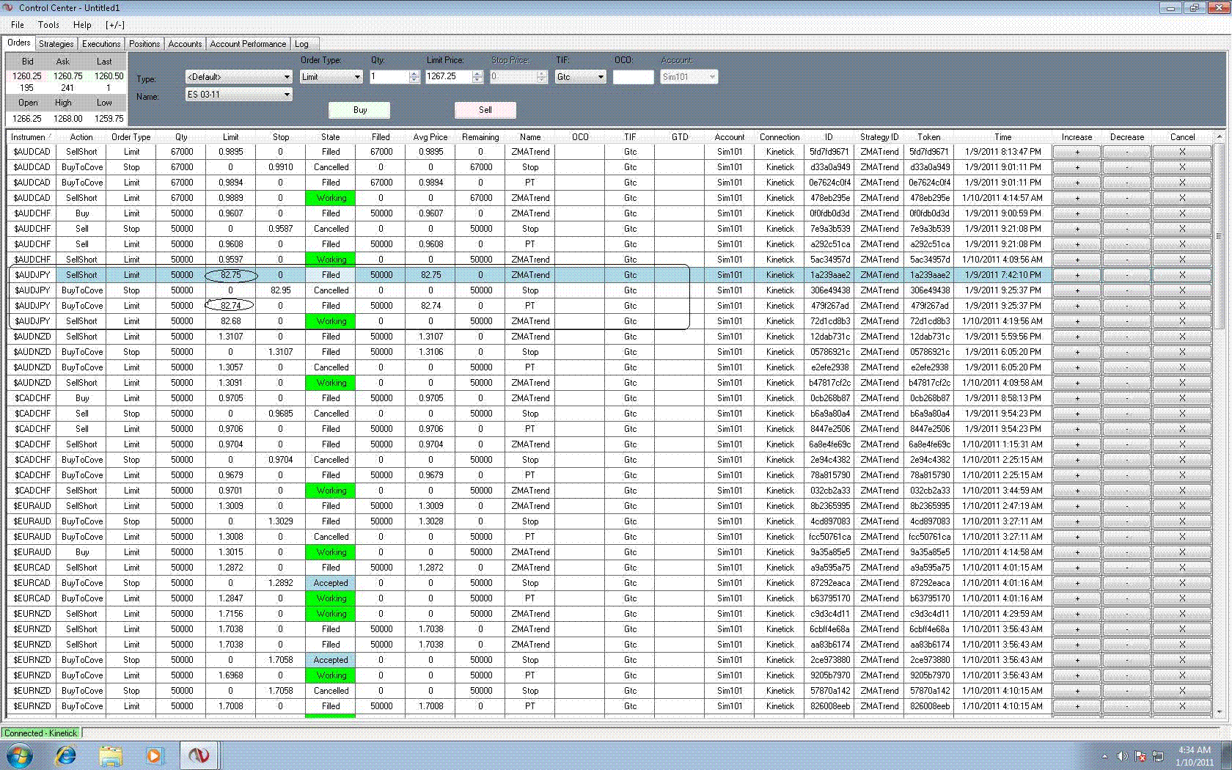Click the orders grid scrollbar up arrow
This screenshot has width=1232, height=770.
[1219, 137]
